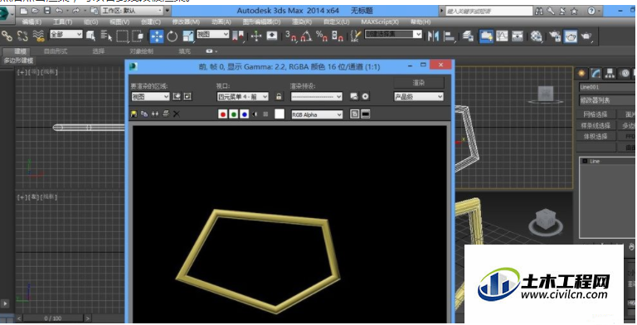Open viewport '四元菜单 4 - 前' dropdown
637x325 pixels.
242,97
